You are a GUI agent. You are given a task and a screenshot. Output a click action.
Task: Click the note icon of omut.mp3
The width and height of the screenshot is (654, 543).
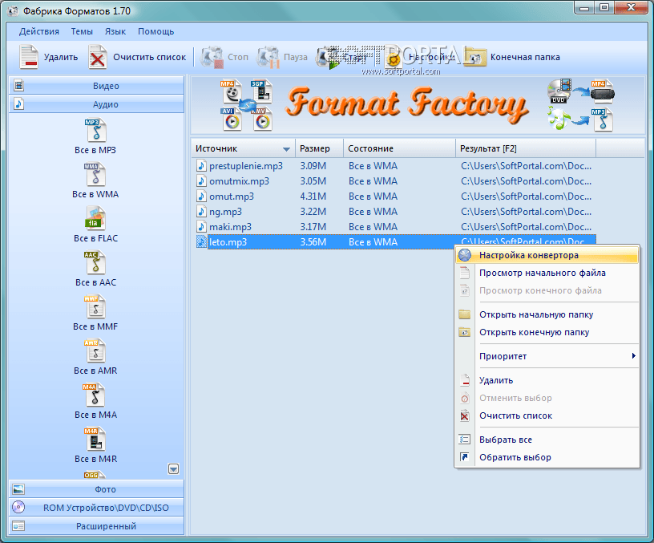(x=201, y=197)
